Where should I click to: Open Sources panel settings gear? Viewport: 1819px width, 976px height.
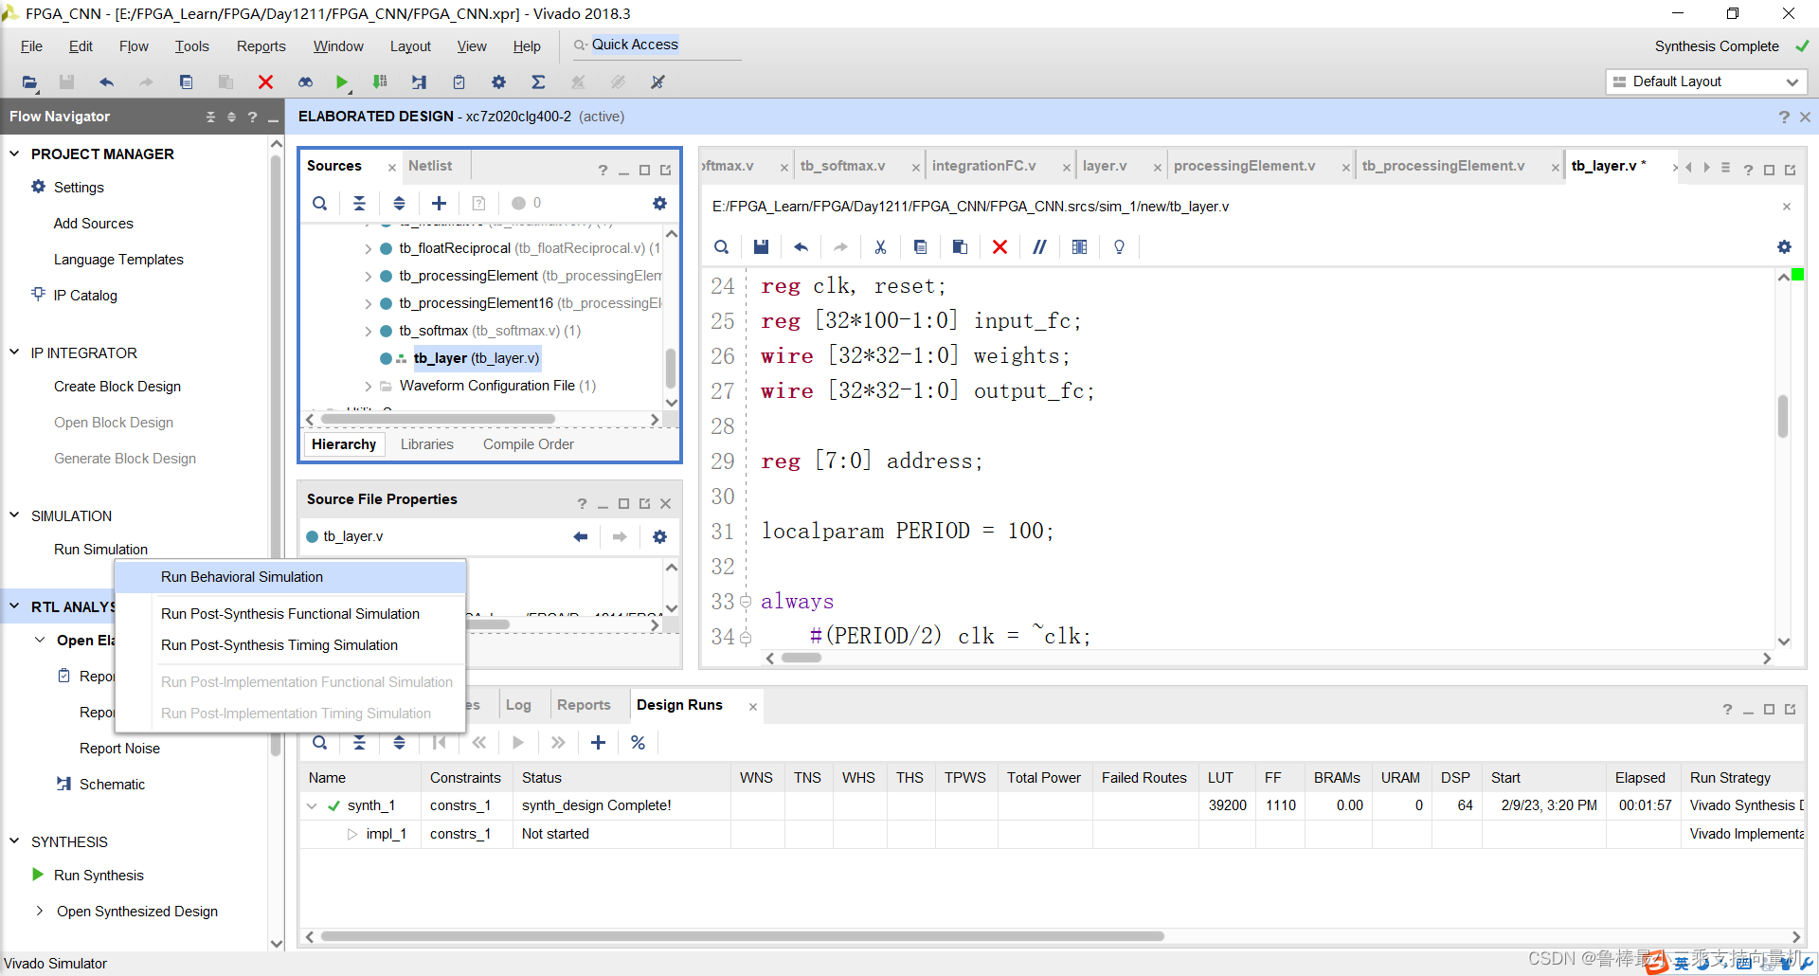(x=659, y=203)
